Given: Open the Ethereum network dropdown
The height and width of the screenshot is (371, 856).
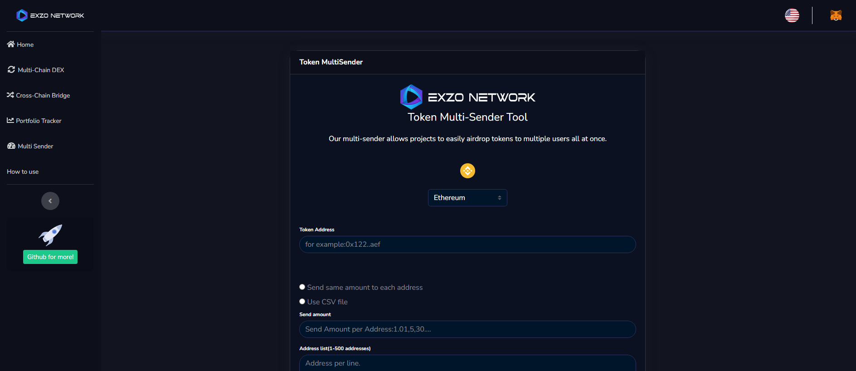Looking at the screenshot, I should pos(467,198).
